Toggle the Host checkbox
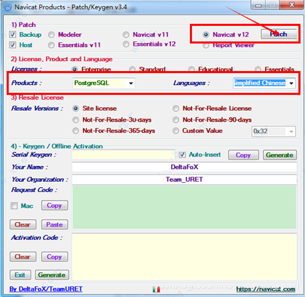 [x=13, y=45]
